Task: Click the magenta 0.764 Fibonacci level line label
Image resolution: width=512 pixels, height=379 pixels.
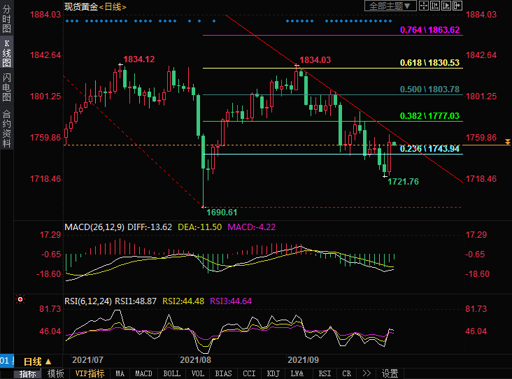Action: pyautogui.click(x=429, y=30)
